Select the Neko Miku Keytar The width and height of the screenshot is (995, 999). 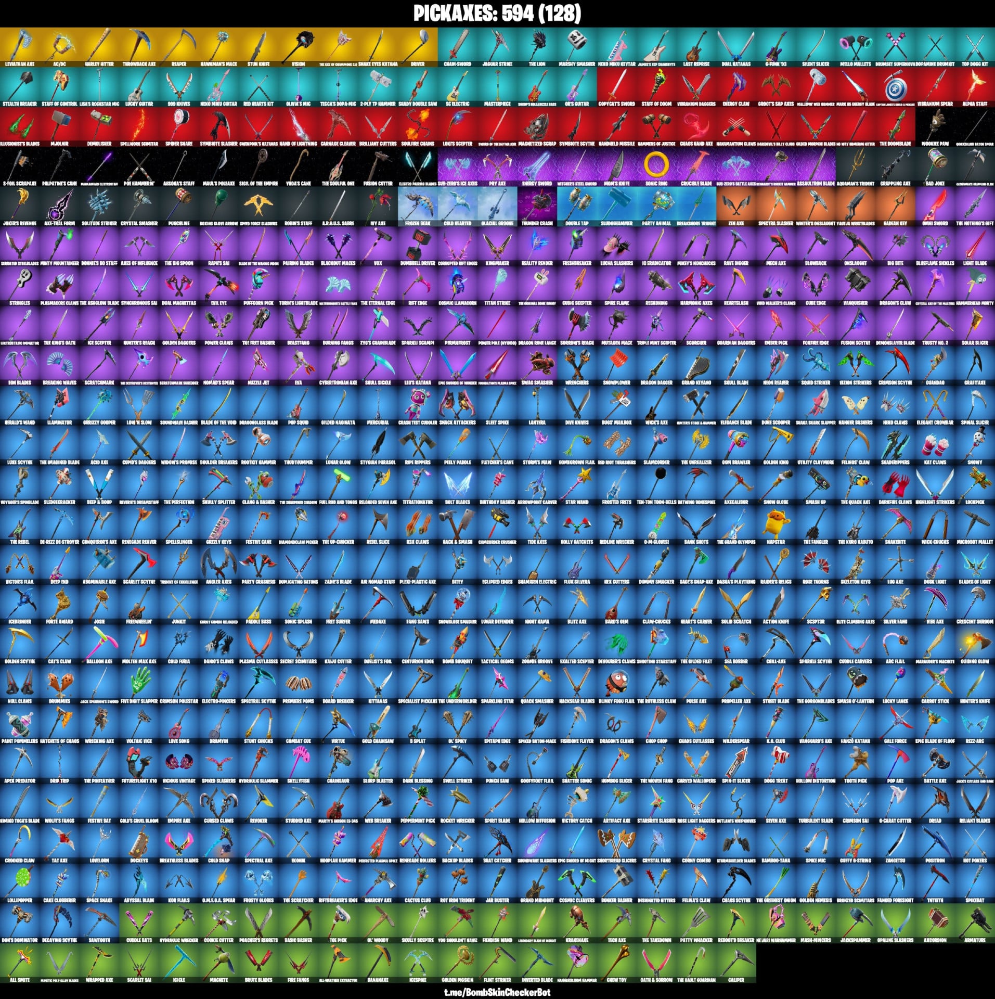[x=617, y=47]
